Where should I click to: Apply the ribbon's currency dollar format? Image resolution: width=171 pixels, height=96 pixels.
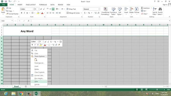tap(85, 13)
